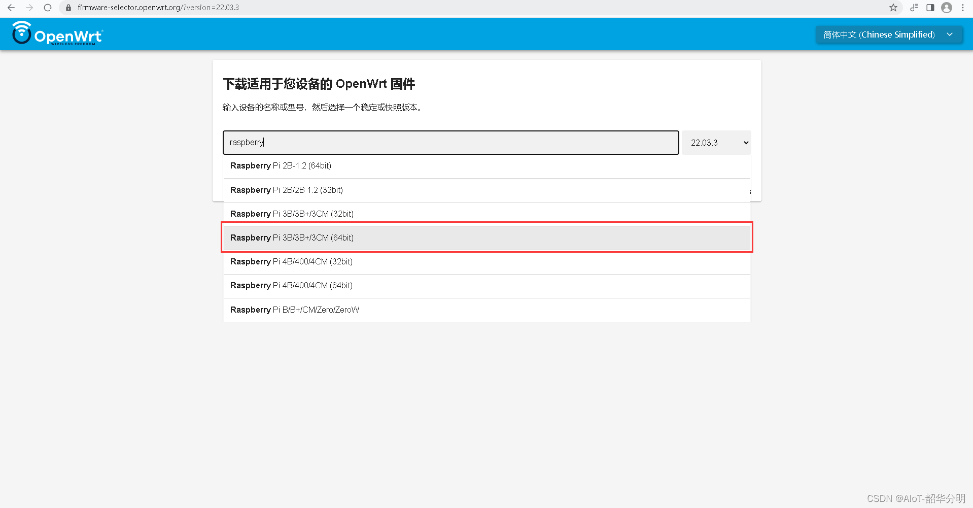The width and height of the screenshot is (973, 508).
Task: Open the browser side panel icon
Action: pos(930,8)
